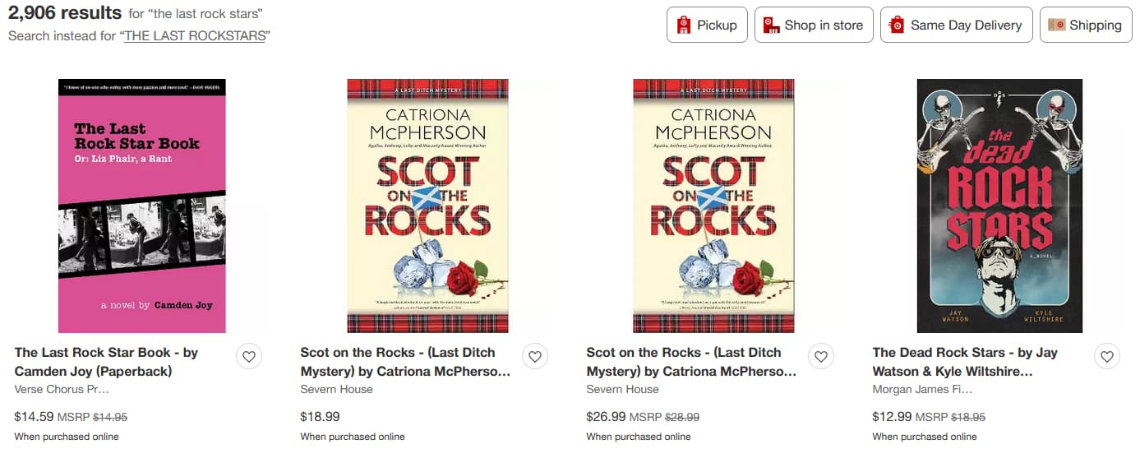Open the Verse Chorus Press brand link
This screenshot has height=449, width=1140.
(62, 389)
